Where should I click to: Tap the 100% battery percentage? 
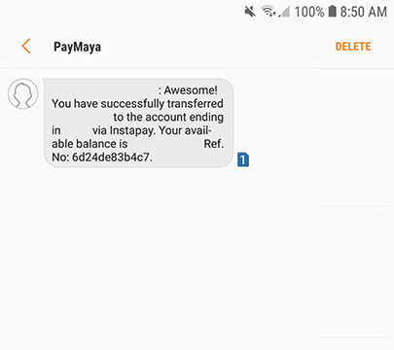point(309,12)
